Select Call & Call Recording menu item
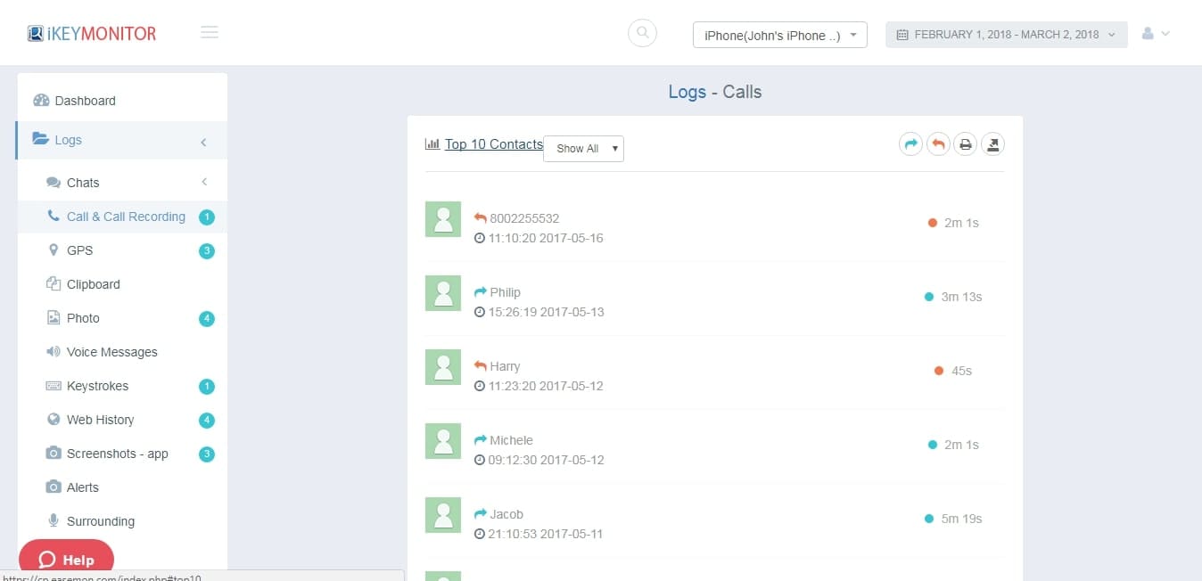The height and width of the screenshot is (581, 1202). (122, 217)
